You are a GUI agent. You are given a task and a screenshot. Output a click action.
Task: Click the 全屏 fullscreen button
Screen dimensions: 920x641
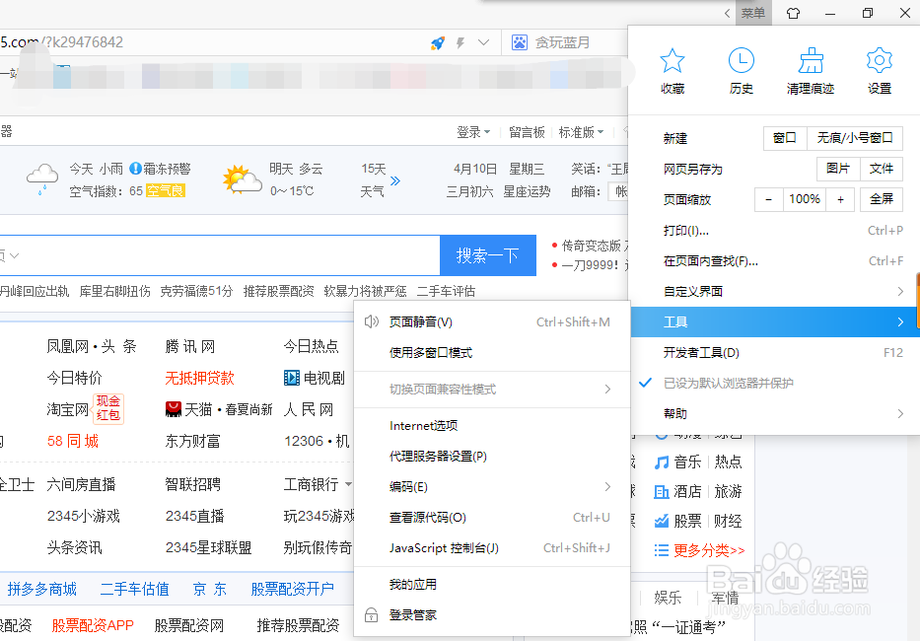tap(882, 199)
